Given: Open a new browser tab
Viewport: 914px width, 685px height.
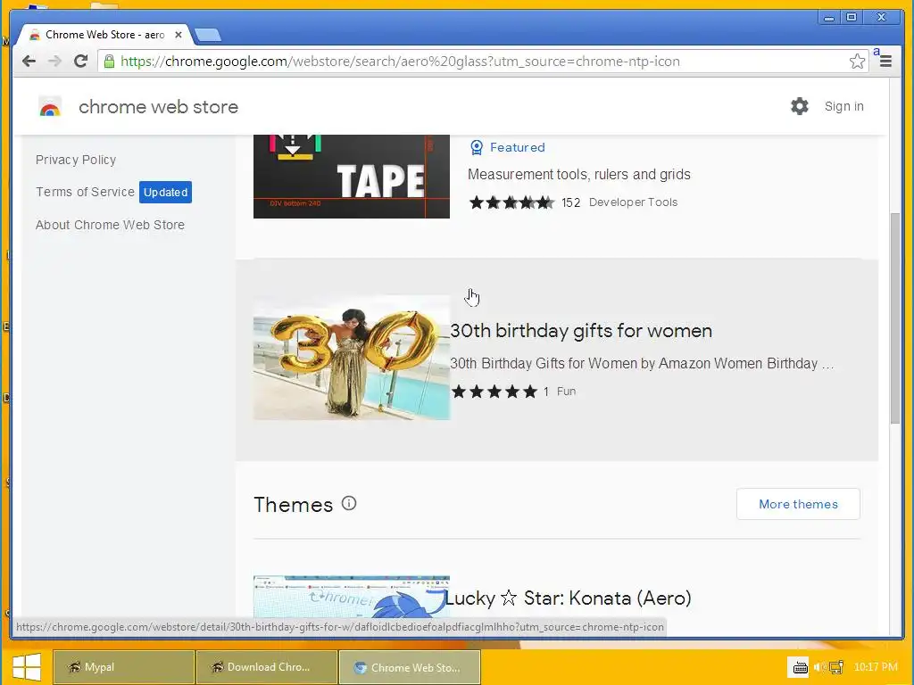Looking at the screenshot, I should click(x=207, y=35).
